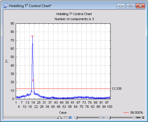This screenshot has height=122, width=148.
Task: Open graph options via the wrench icon
Action: click(x=138, y=118)
